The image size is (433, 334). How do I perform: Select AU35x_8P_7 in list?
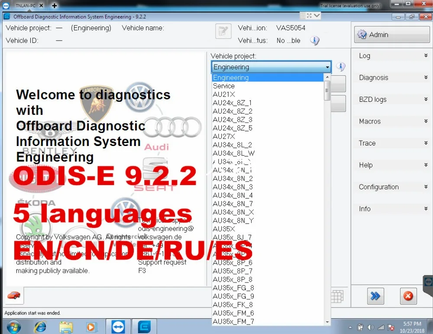tap(268, 271)
